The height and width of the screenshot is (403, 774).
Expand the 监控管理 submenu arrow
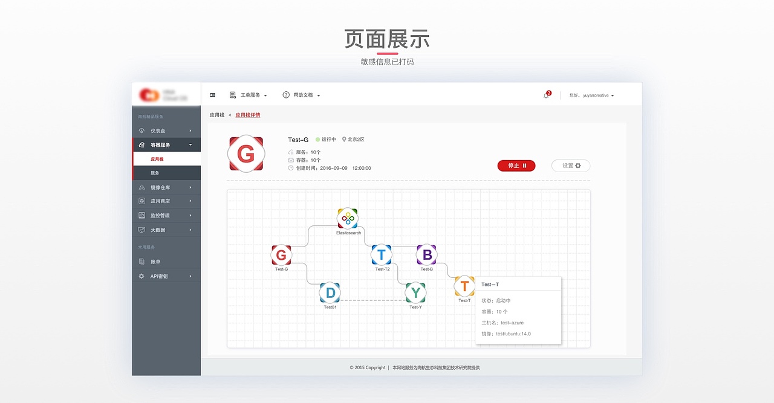(x=190, y=215)
